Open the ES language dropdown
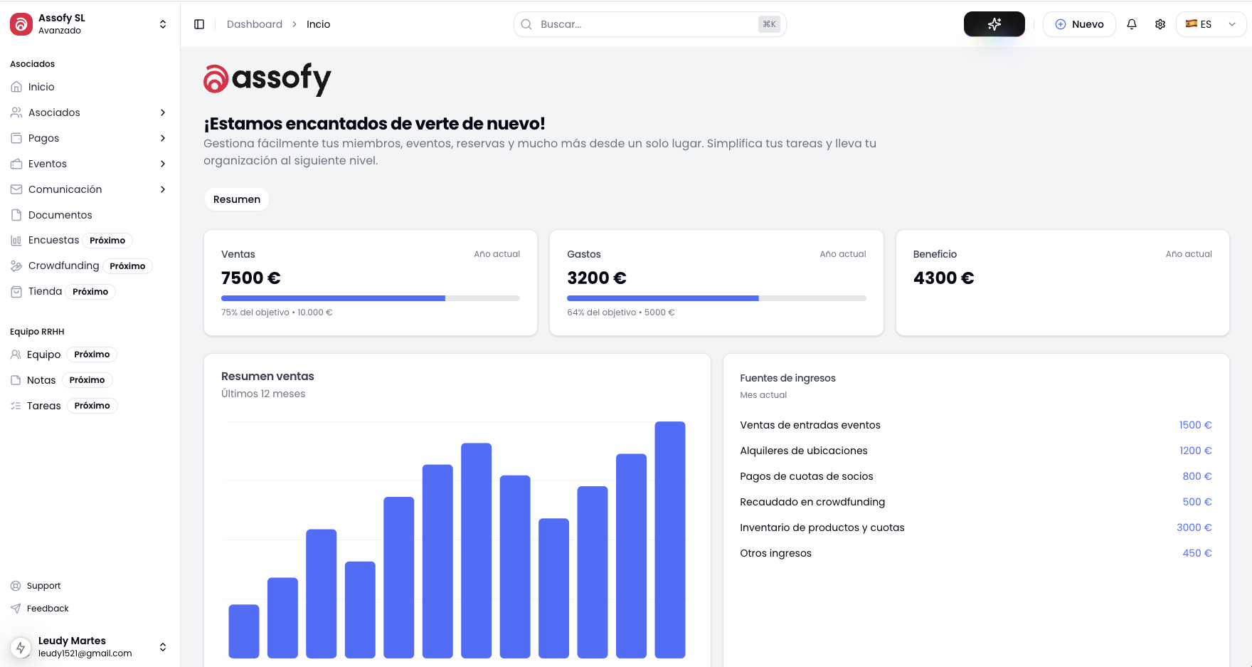This screenshot has height=667, width=1252. tap(1211, 23)
